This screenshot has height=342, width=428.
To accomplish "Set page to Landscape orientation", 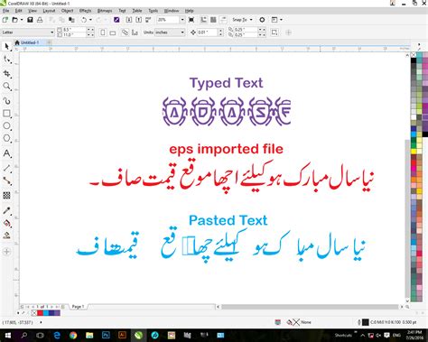I will 113,32.
